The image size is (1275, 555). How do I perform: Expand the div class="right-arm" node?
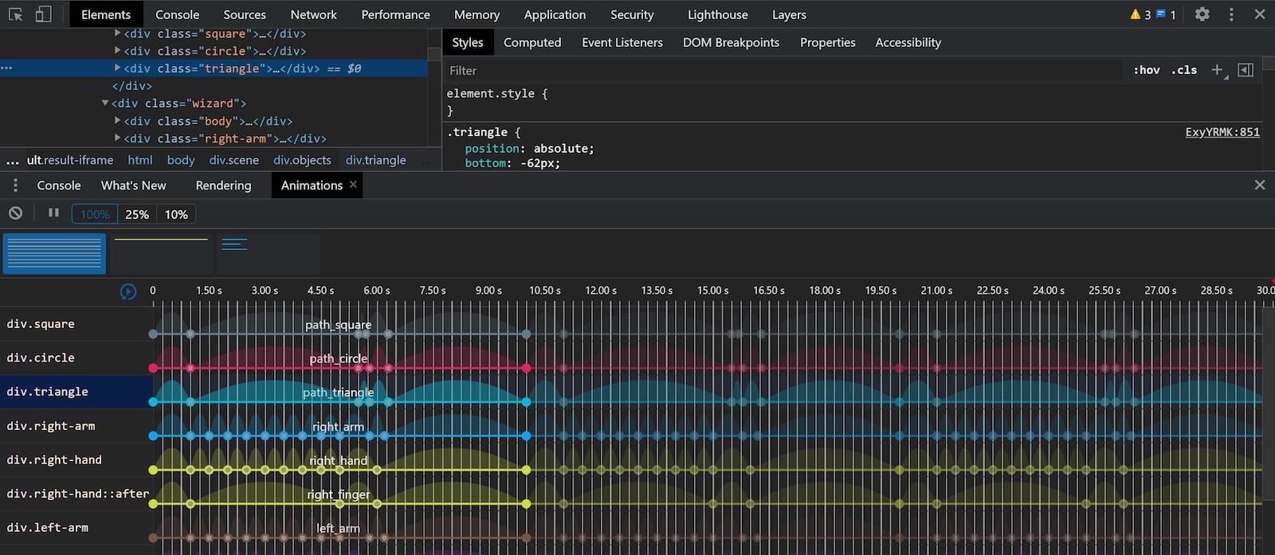pos(117,138)
